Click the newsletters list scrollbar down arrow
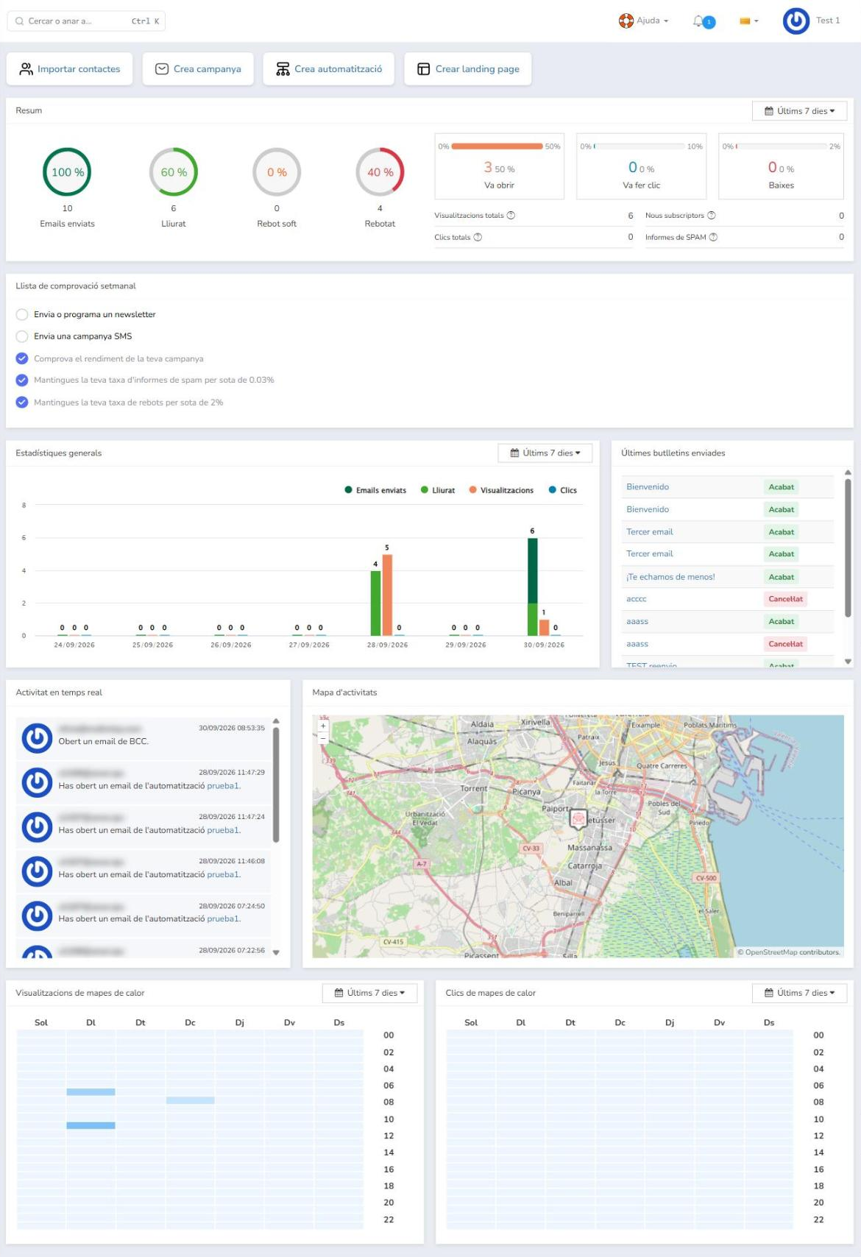Viewport: 861px width, 1257px height. coord(848,662)
